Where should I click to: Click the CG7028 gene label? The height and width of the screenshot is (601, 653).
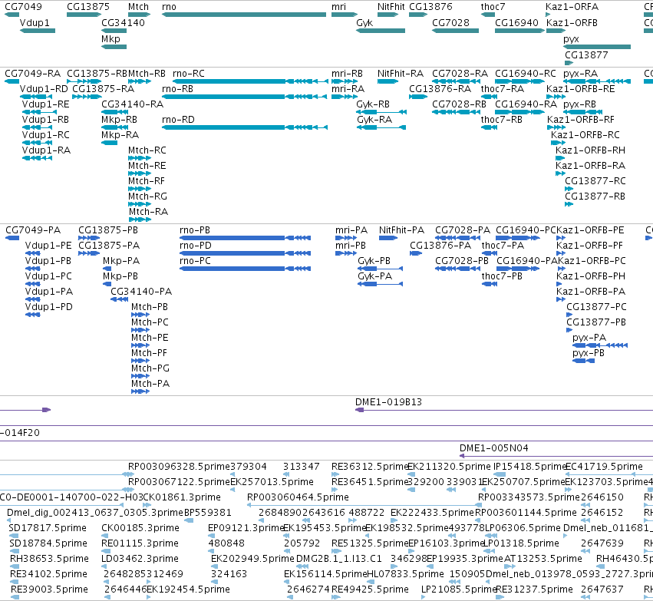[x=450, y=22]
